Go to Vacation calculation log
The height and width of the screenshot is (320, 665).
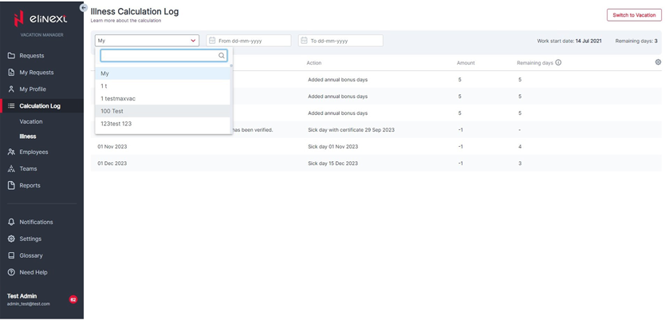click(x=31, y=121)
